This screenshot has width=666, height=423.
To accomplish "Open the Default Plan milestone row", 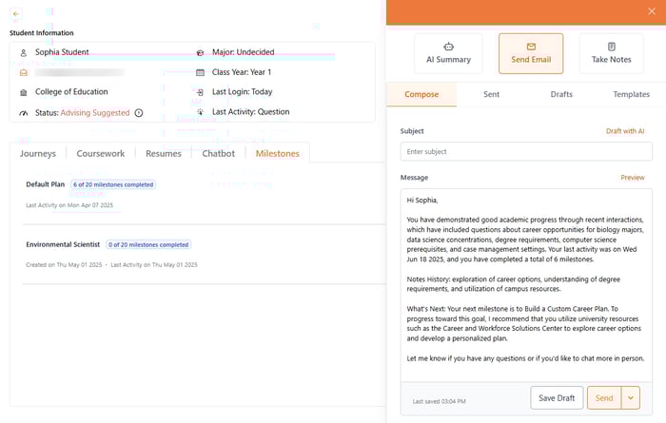I will pyautogui.click(x=204, y=194).
